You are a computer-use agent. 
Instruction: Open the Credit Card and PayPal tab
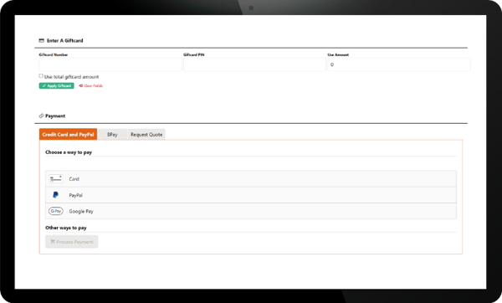68,134
